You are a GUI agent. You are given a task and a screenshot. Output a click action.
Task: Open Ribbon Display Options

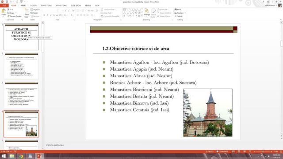268,2
